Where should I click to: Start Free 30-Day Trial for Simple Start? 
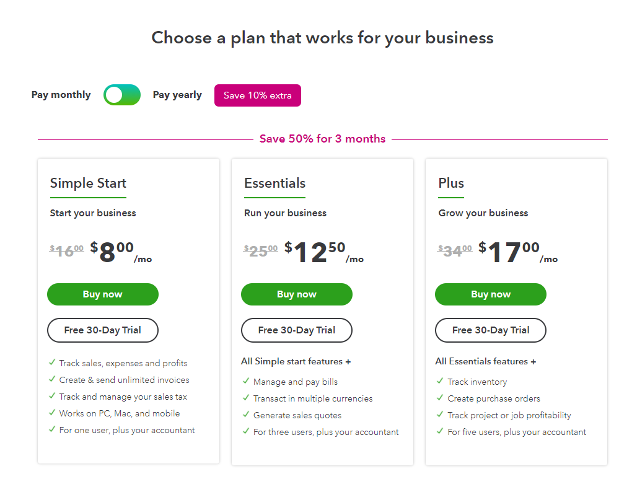[103, 330]
